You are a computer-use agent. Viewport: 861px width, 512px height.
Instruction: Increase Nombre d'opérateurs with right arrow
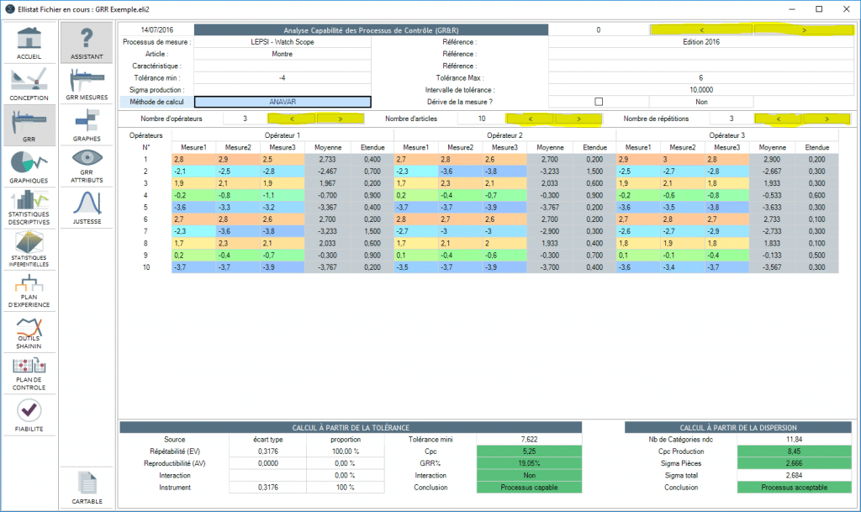pyautogui.click(x=341, y=119)
